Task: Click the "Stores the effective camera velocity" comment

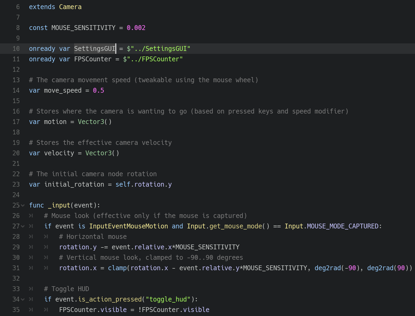Action: pos(100,143)
